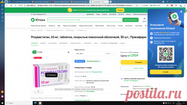Viewport: 187px width, 105px height.
Task: Open the Акции top link
Action: (x=98, y=14)
